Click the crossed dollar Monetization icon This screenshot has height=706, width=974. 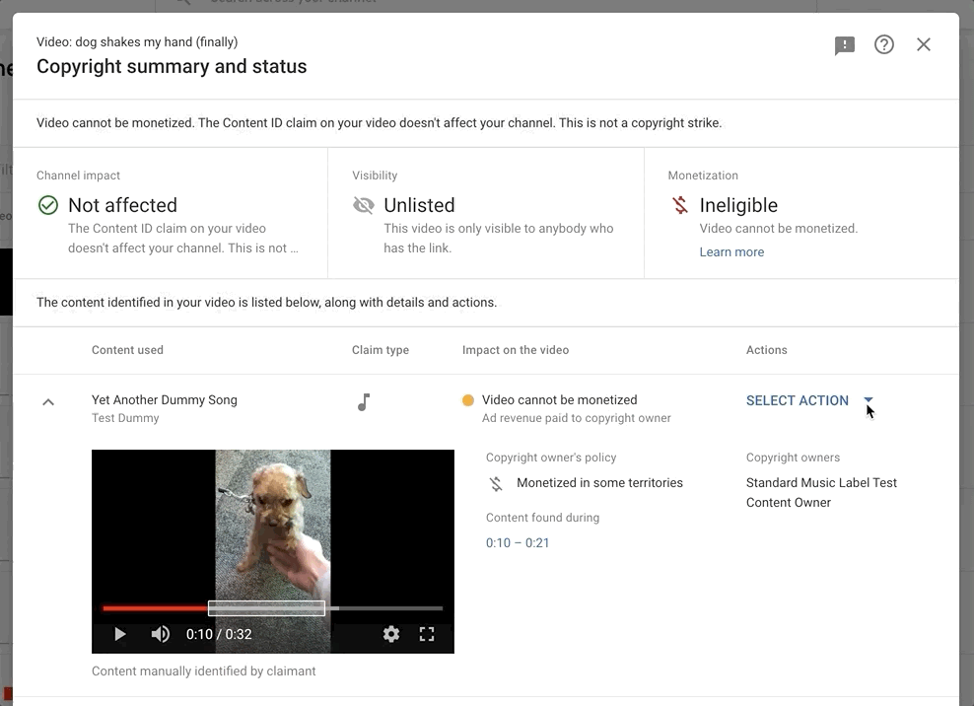pos(678,205)
